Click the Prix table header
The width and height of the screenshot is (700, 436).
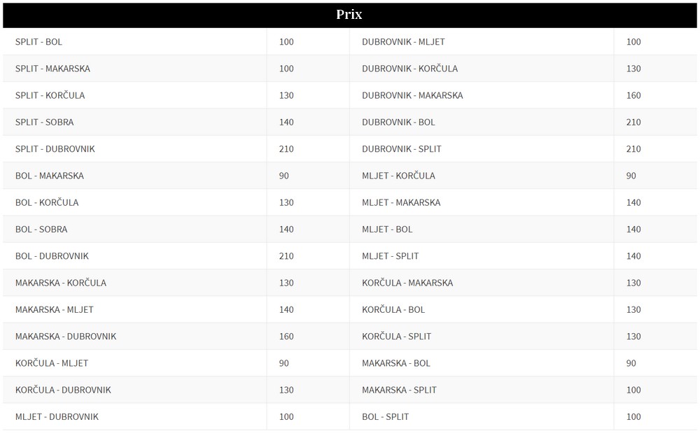click(x=349, y=15)
